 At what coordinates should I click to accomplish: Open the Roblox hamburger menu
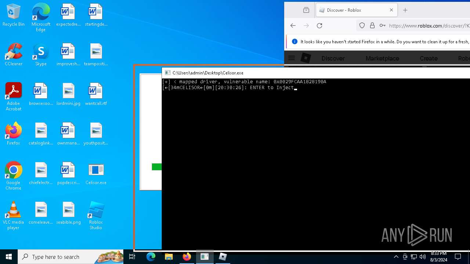292,58
